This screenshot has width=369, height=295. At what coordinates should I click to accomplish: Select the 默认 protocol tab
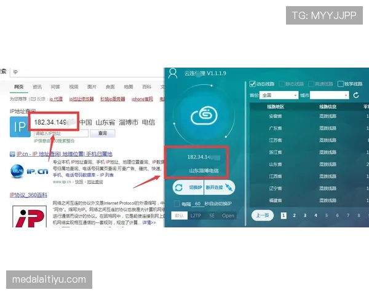180,216
